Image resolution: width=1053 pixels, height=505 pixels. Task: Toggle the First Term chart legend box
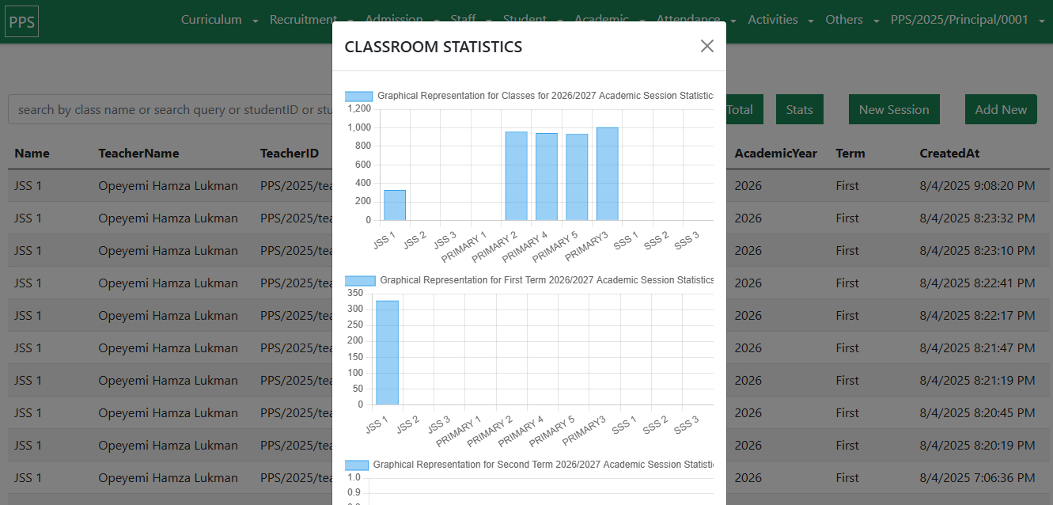(361, 280)
